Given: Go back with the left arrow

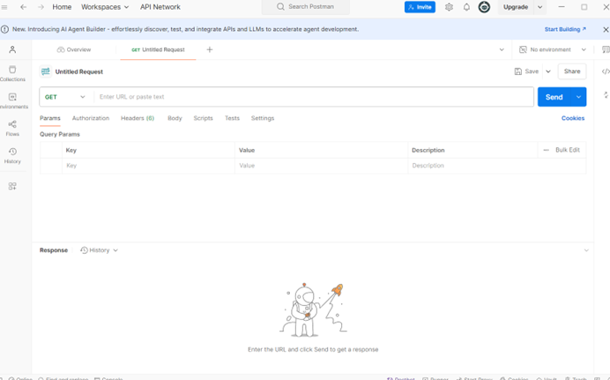Looking at the screenshot, I should (23, 7).
